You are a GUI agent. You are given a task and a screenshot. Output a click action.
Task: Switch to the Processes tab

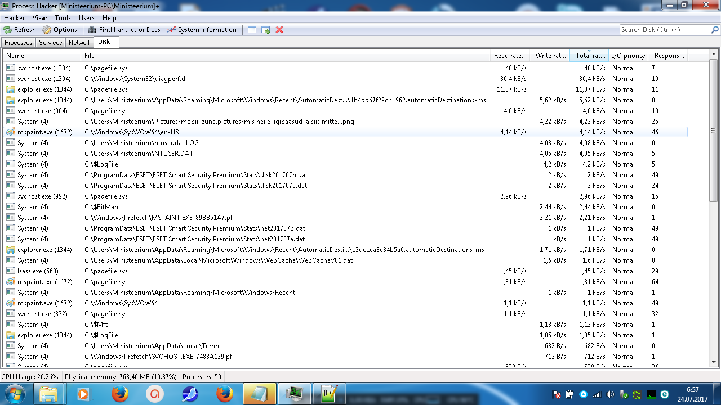tap(19, 43)
